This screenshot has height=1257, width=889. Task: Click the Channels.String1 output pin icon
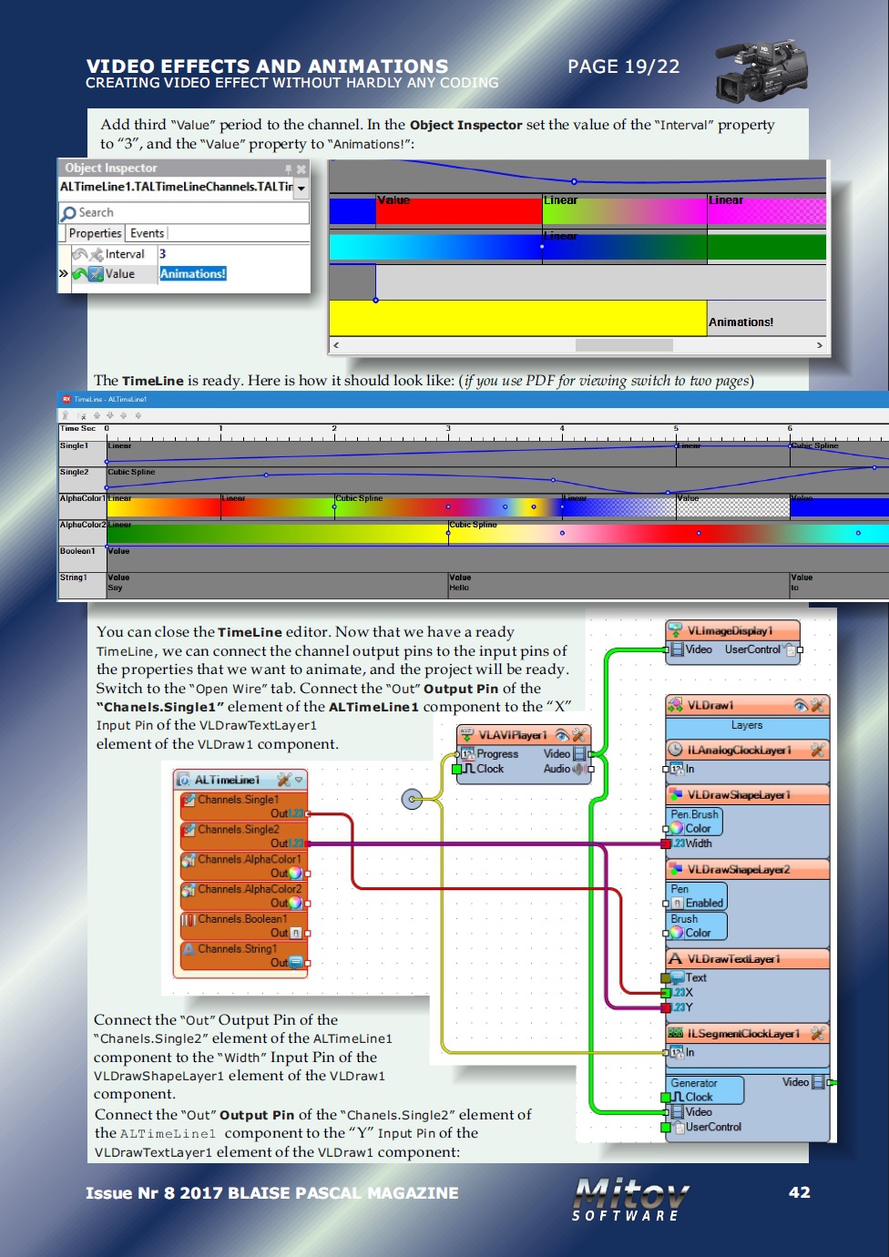[297, 960]
